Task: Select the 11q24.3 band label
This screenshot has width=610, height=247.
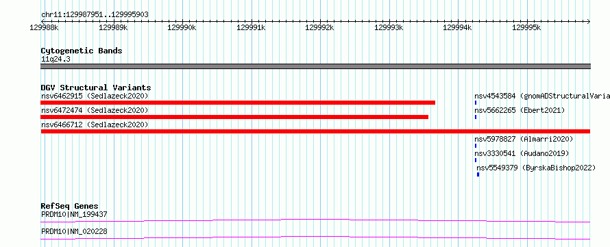Action: tap(56, 60)
